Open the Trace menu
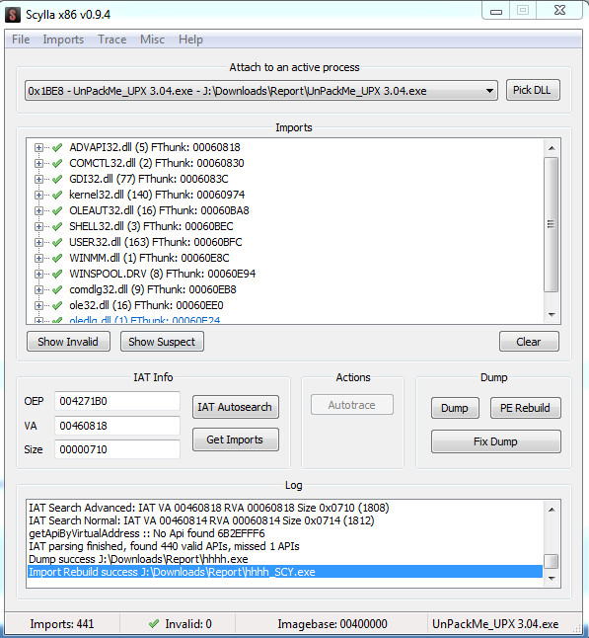 coord(111,40)
